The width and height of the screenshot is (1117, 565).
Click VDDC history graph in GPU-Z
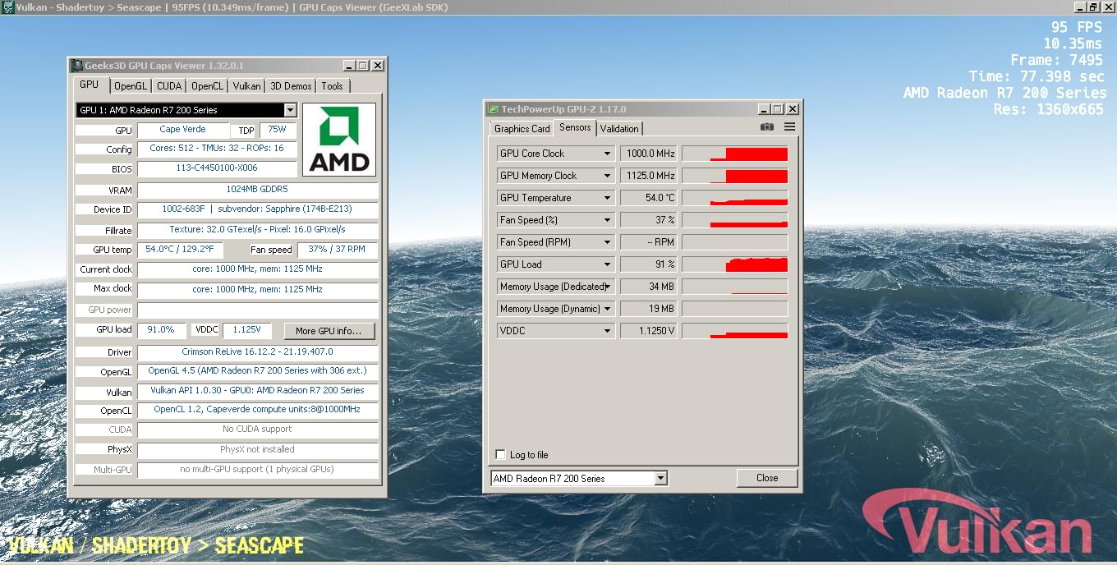[735, 331]
